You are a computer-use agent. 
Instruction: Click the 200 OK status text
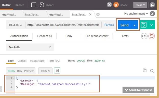coord(81,61)
